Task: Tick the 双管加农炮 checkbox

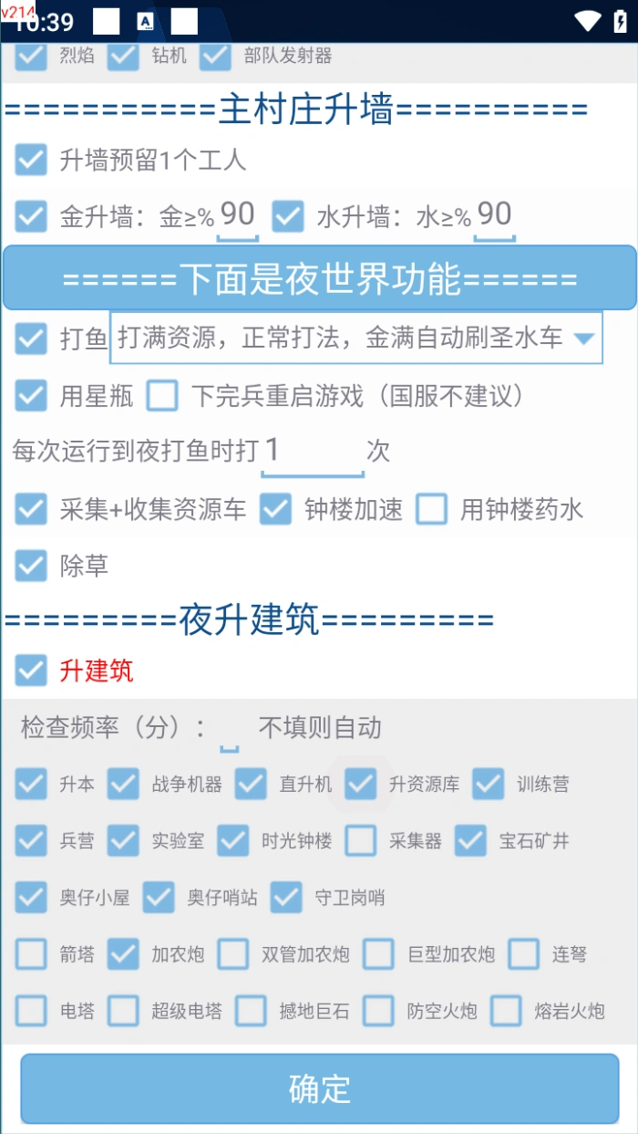Action: coord(233,954)
